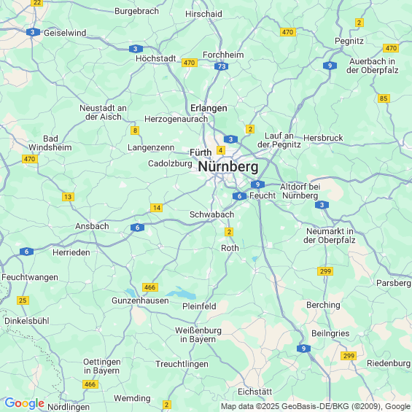Image resolution: width=412 pixels, height=412 pixels.
Task: Click the yellow 4 shield near Fürth
Action: click(221, 150)
